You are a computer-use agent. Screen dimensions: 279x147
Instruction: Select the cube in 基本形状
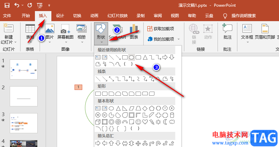pos(98,122)
